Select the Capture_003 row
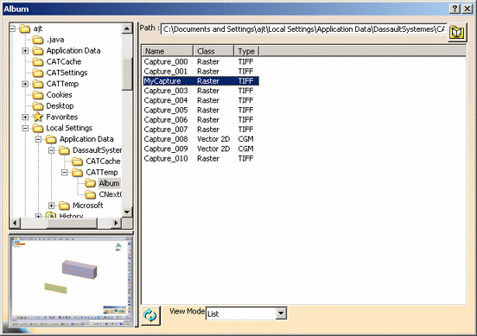Image resolution: width=477 pixels, height=336 pixels. [x=200, y=91]
